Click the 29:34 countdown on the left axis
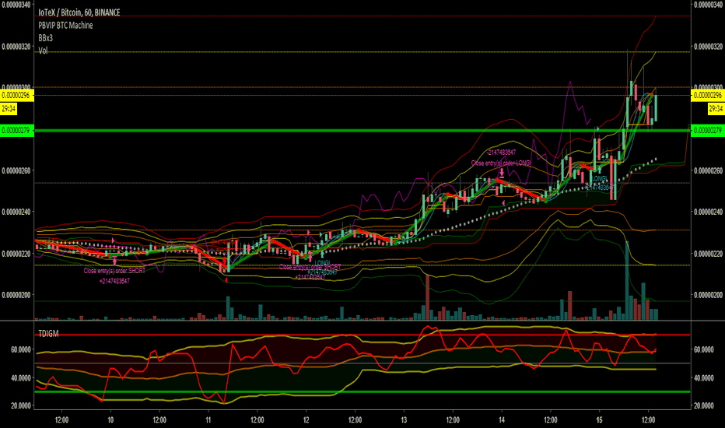725x428 pixels. (x=9, y=109)
